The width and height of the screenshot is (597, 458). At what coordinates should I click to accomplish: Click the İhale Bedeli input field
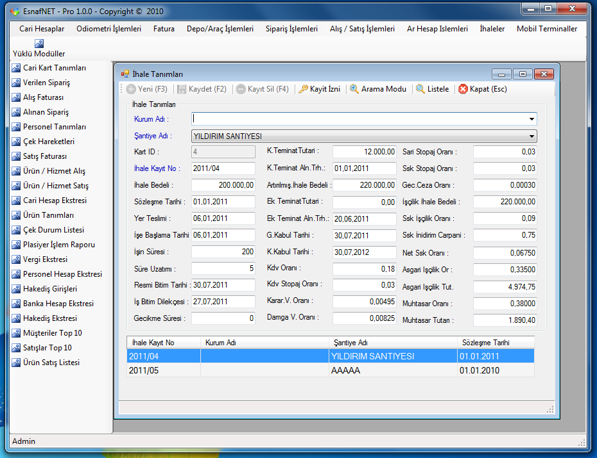[x=223, y=185]
